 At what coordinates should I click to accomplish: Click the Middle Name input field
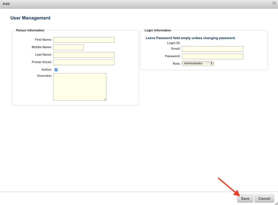tap(68, 47)
